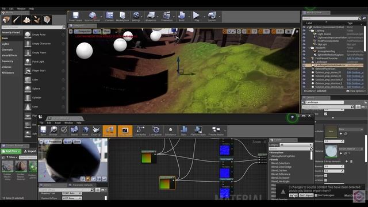Toggle Live Update in material editor
The width and height of the screenshot is (368, 207).
pos(155,131)
